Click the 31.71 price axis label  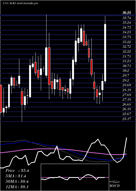coord(127,56)
